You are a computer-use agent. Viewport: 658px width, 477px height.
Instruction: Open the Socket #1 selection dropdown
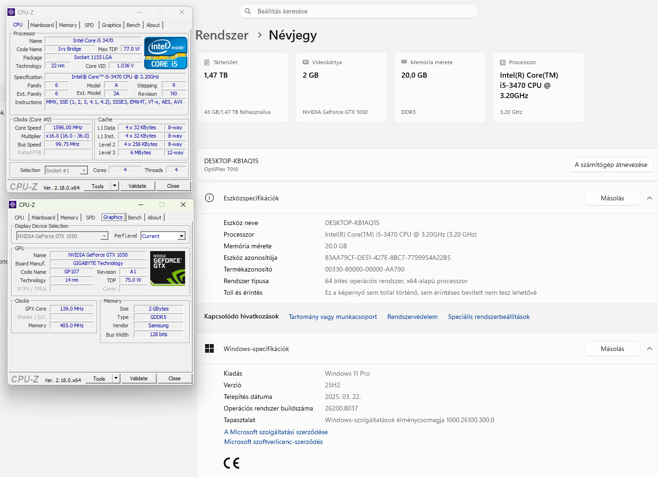(84, 171)
